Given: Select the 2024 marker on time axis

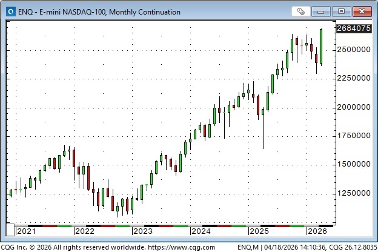Looking at the screenshot, I should click(x=201, y=231).
